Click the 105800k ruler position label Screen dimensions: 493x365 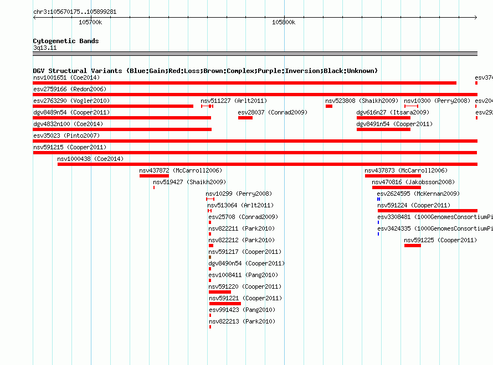pyautogui.click(x=284, y=22)
